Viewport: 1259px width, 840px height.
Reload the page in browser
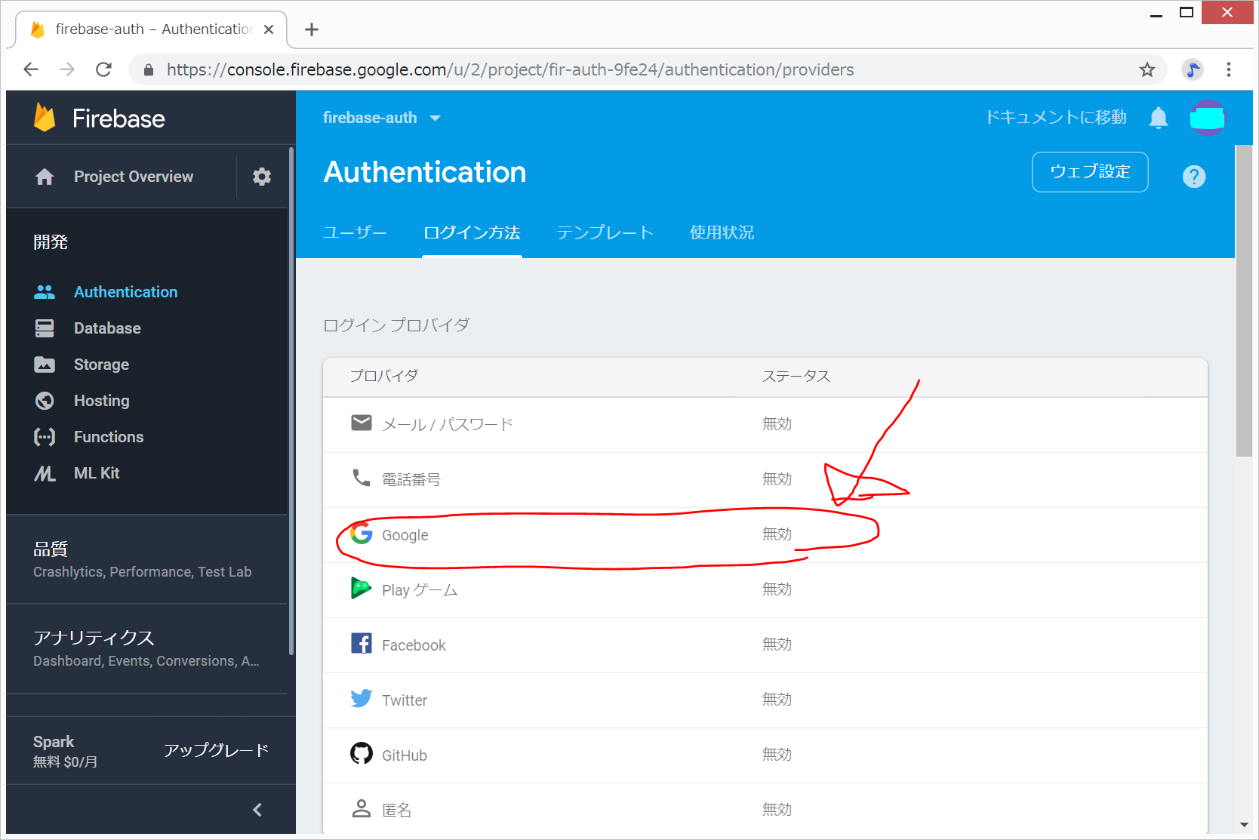pyautogui.click(x=104, y=70)
